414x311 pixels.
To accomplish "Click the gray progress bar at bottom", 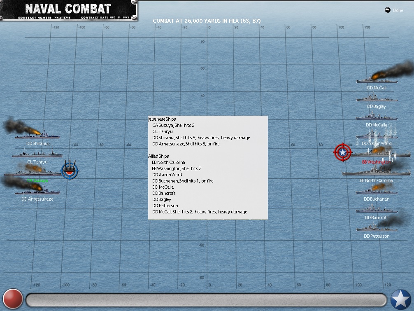I will click(x=206, y=300).
